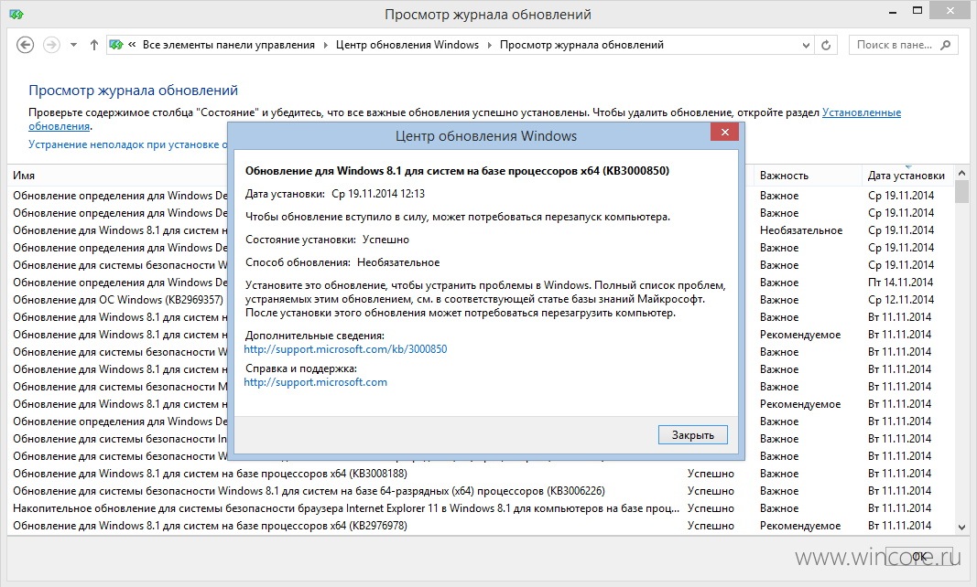Go back with the Back arrow
Screen dimensions: 977x587
tap(25, 45)
